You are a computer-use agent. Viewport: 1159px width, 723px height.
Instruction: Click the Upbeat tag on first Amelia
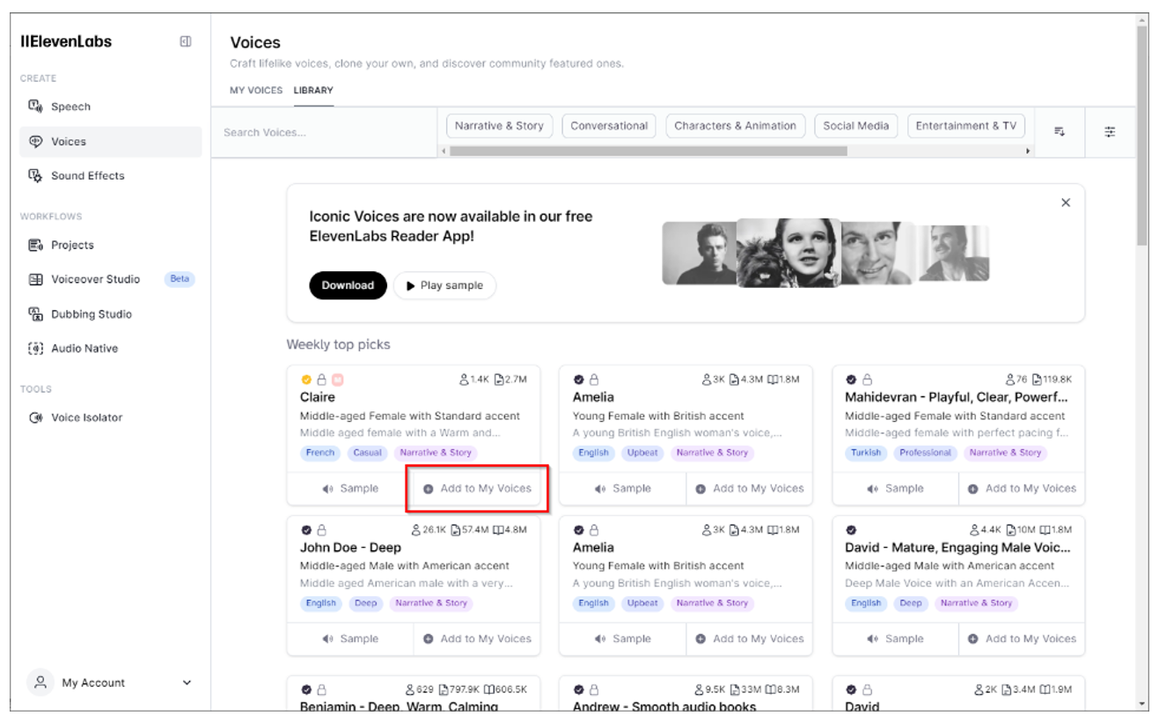642,453
